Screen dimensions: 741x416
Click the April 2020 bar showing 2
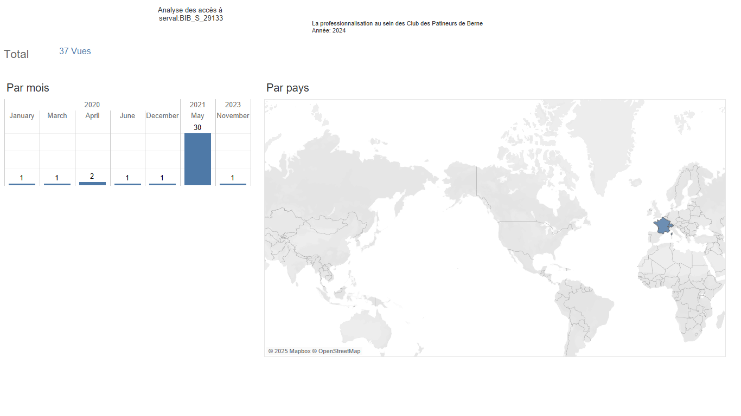click(92, 184)
